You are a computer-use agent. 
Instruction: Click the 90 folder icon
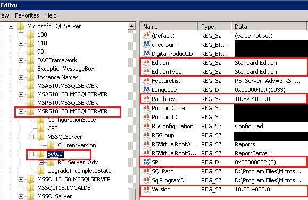click(x=30, y=52)
